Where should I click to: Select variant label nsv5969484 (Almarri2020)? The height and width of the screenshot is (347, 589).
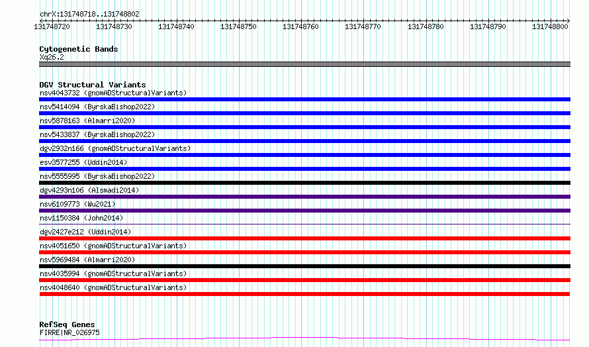coord(87,260)
